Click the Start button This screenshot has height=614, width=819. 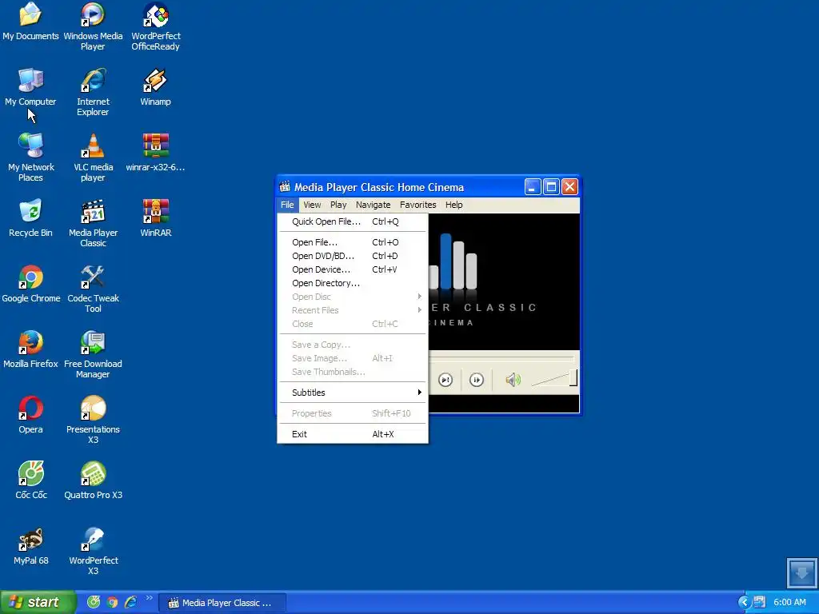click(38, 602)
